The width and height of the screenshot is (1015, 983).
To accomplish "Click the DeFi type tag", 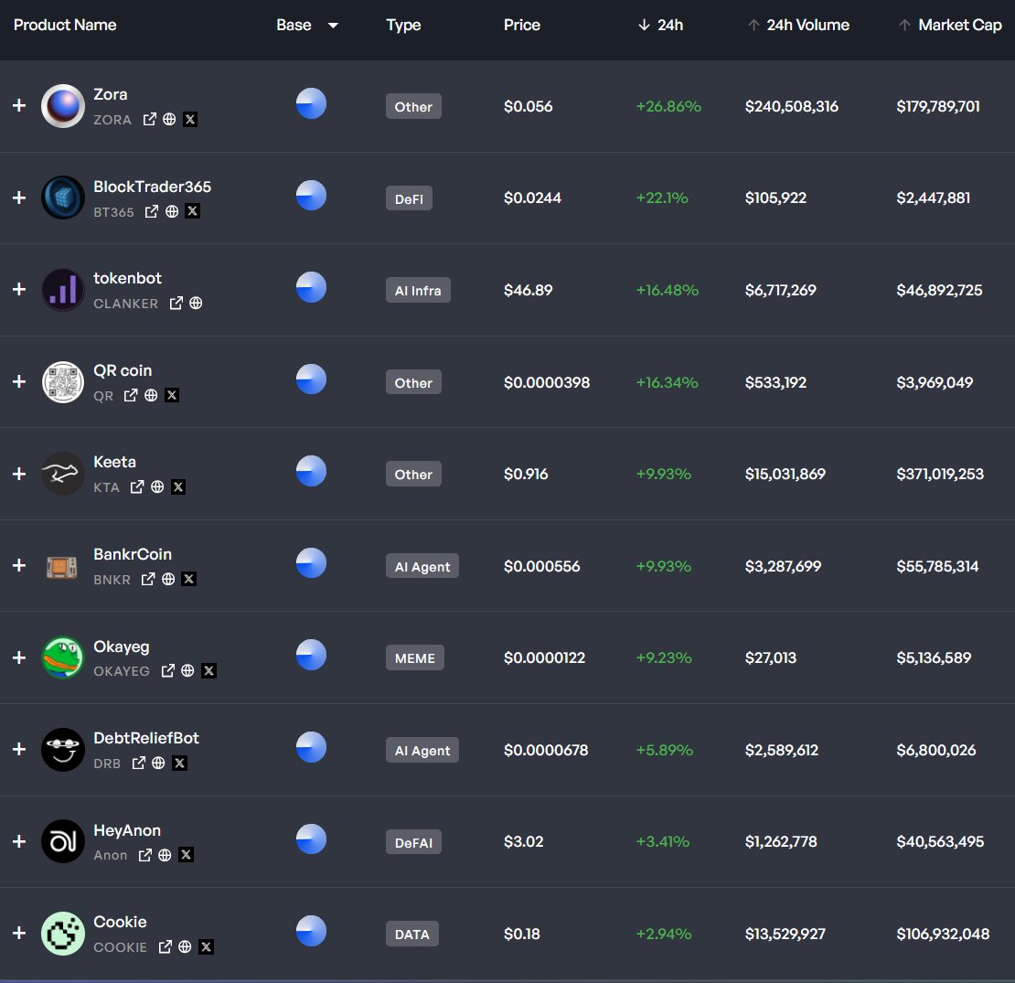I will pyautogui.click(x=409, y=198).
